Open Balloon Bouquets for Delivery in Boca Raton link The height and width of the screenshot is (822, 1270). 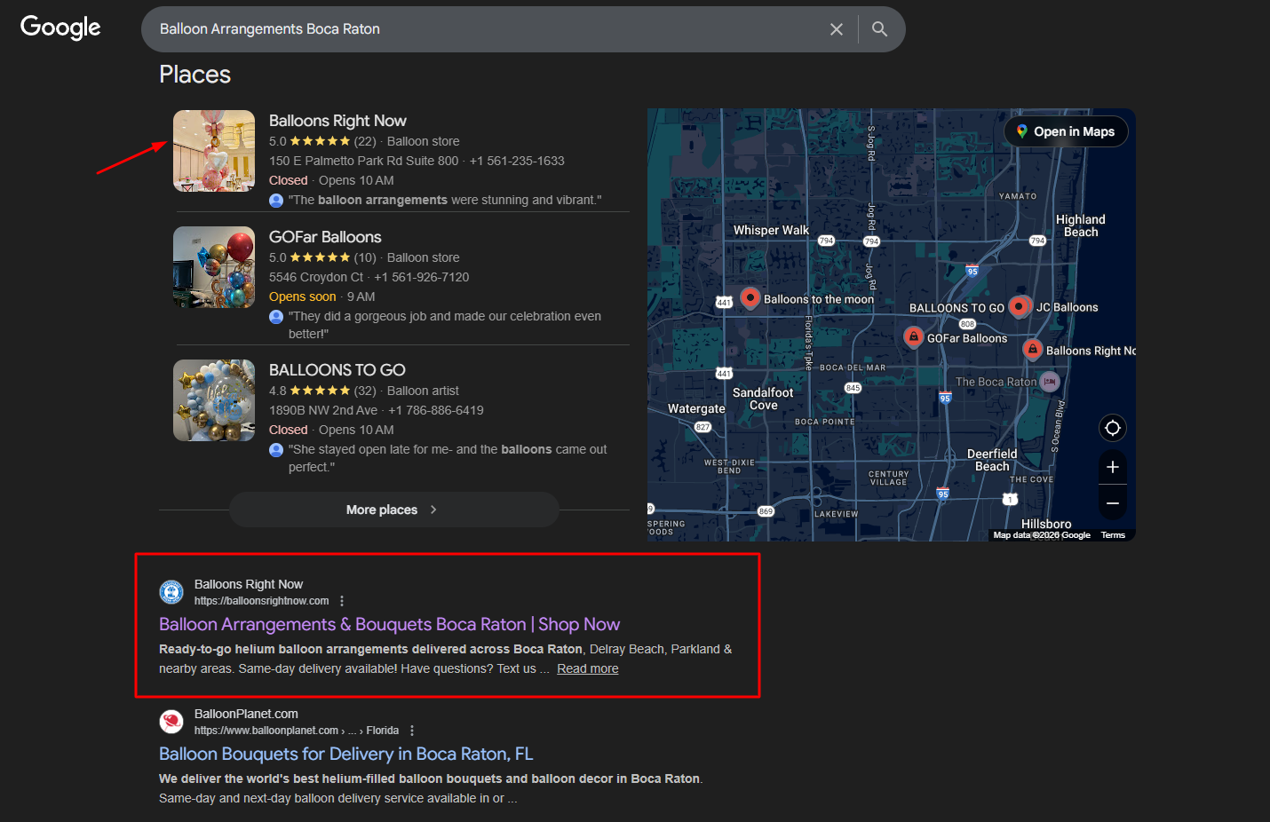click(345, 754)
